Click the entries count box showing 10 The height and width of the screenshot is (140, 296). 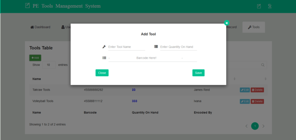[49, 65]
